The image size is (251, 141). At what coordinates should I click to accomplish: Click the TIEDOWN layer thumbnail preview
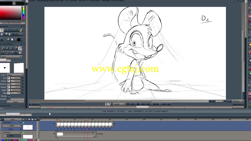28,128
